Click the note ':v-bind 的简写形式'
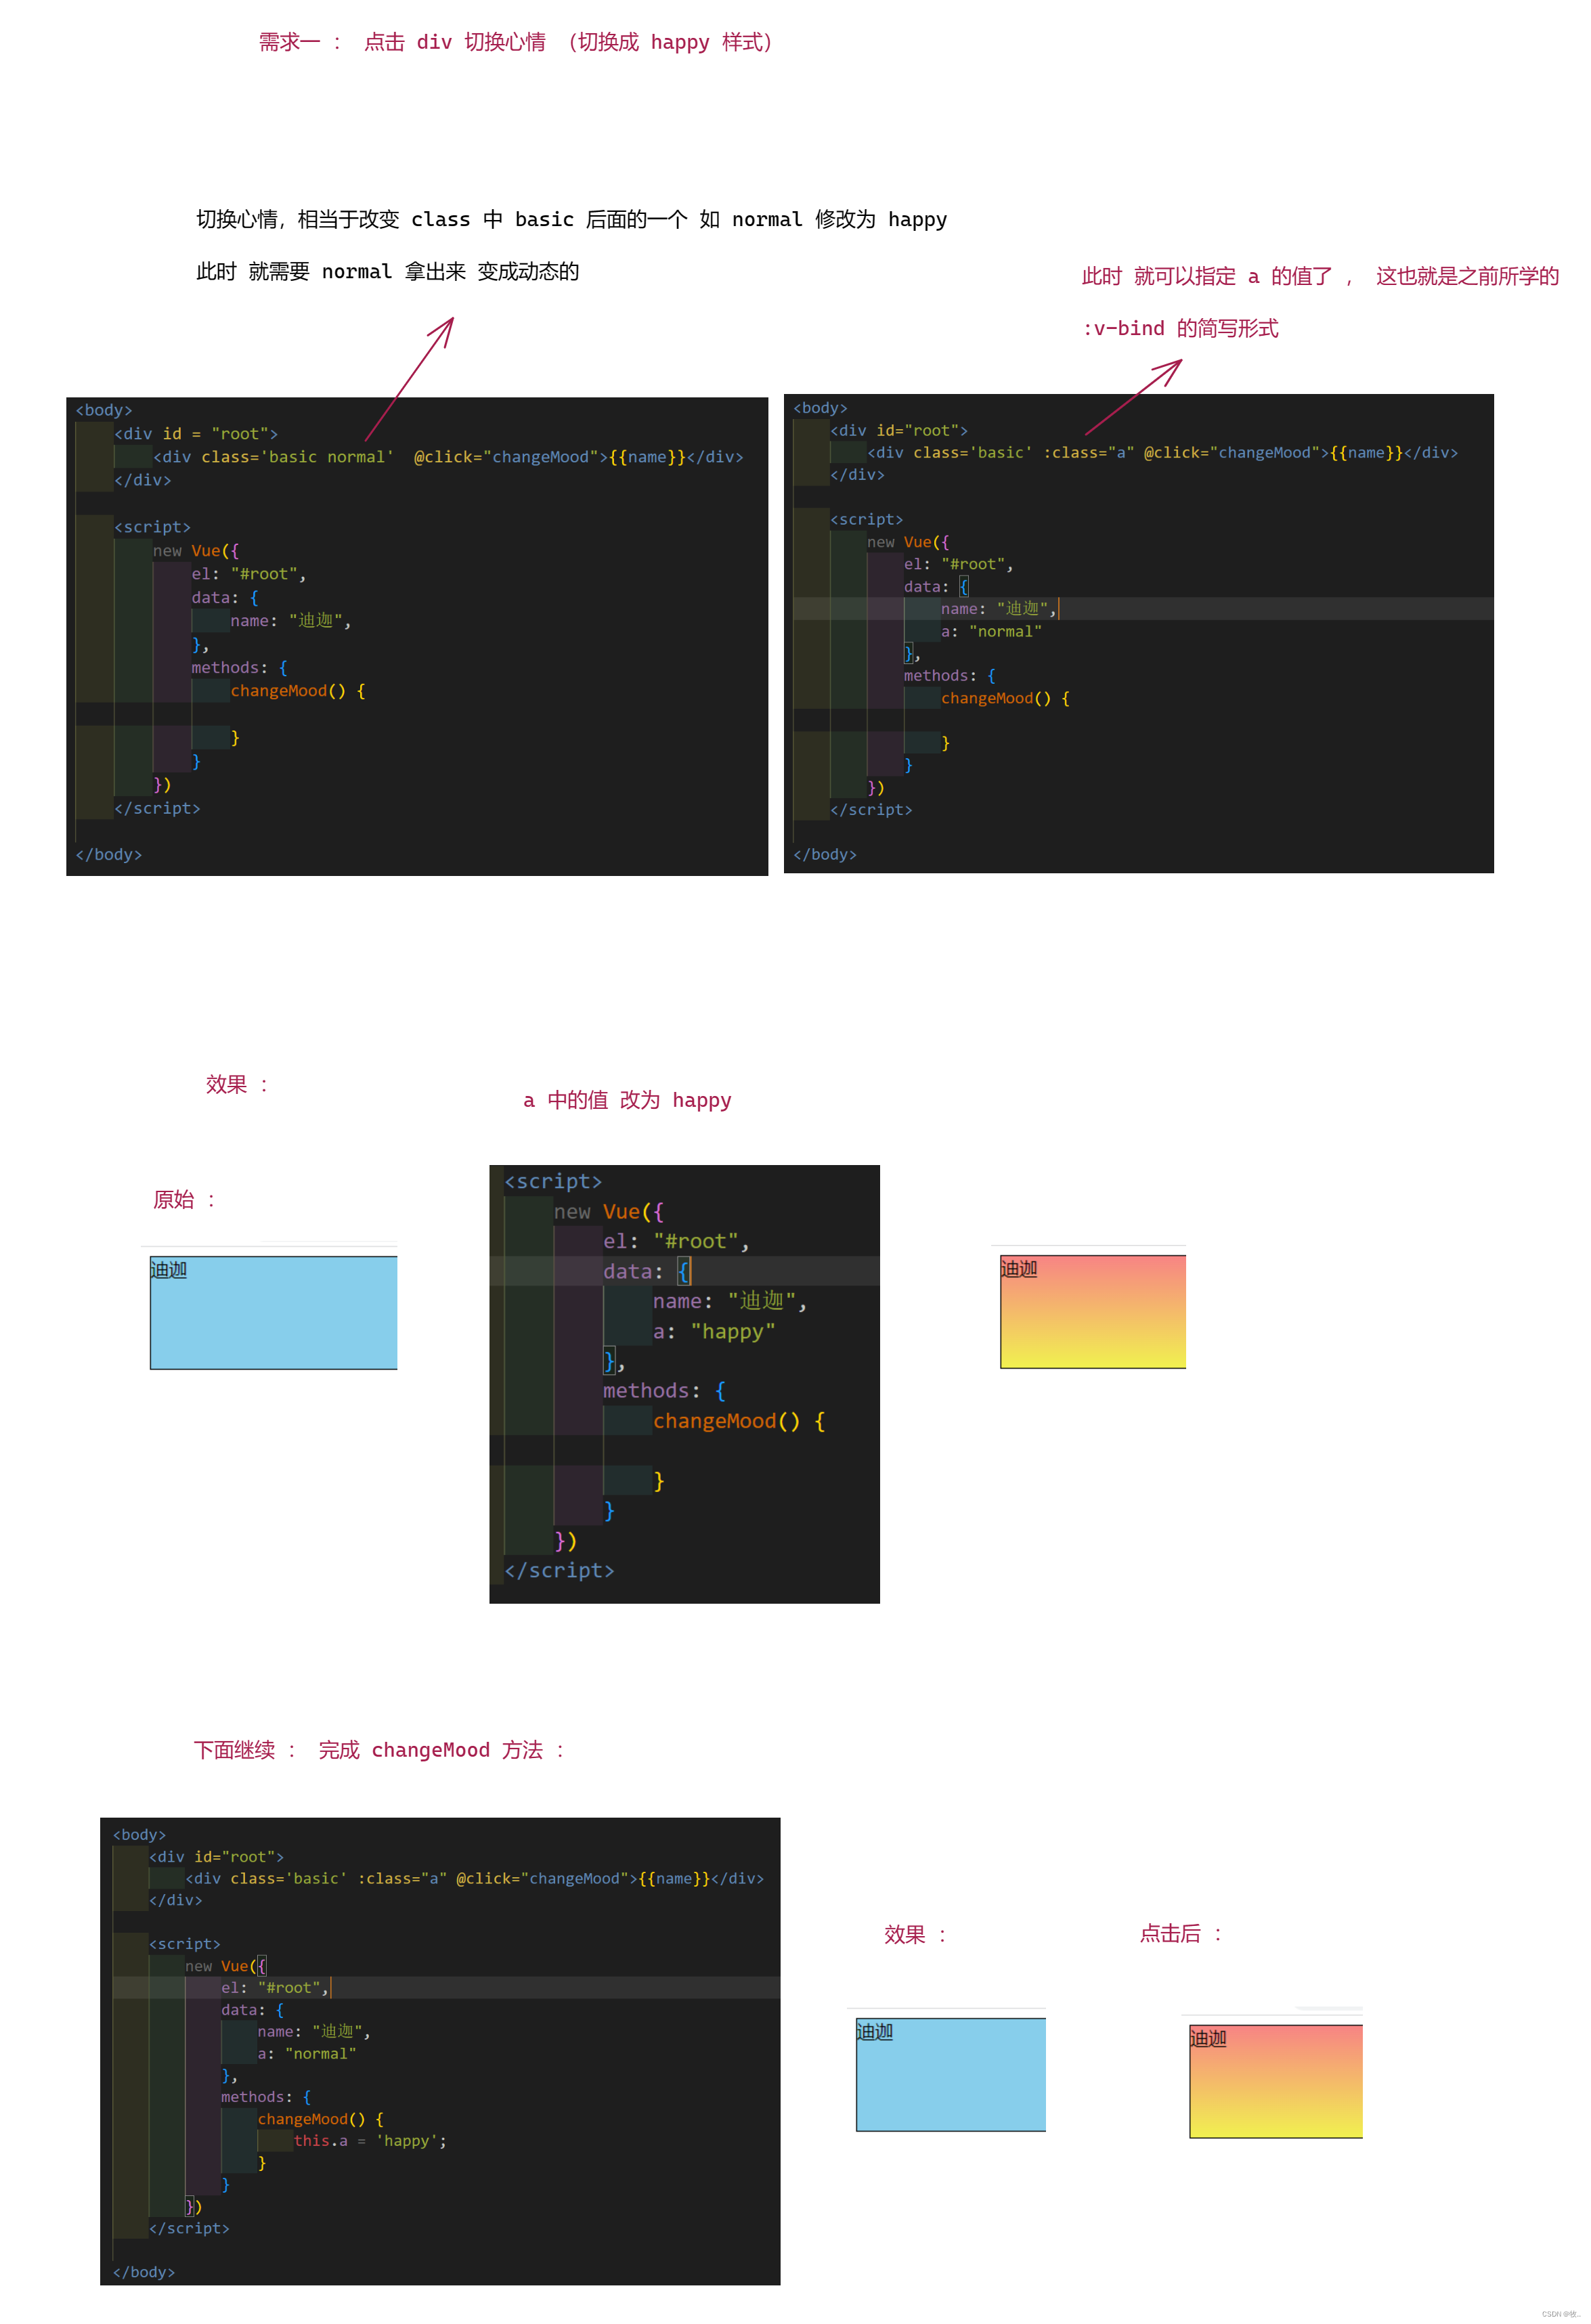The height and width of the screenshot is (2324, 1591). [x=1180, y=328]
